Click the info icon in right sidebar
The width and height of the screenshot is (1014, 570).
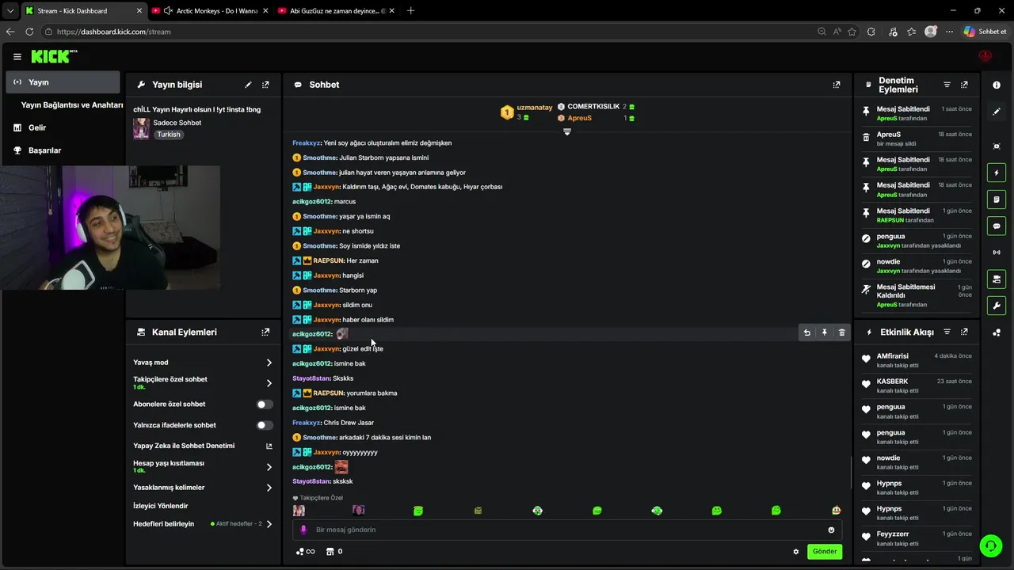997,85
